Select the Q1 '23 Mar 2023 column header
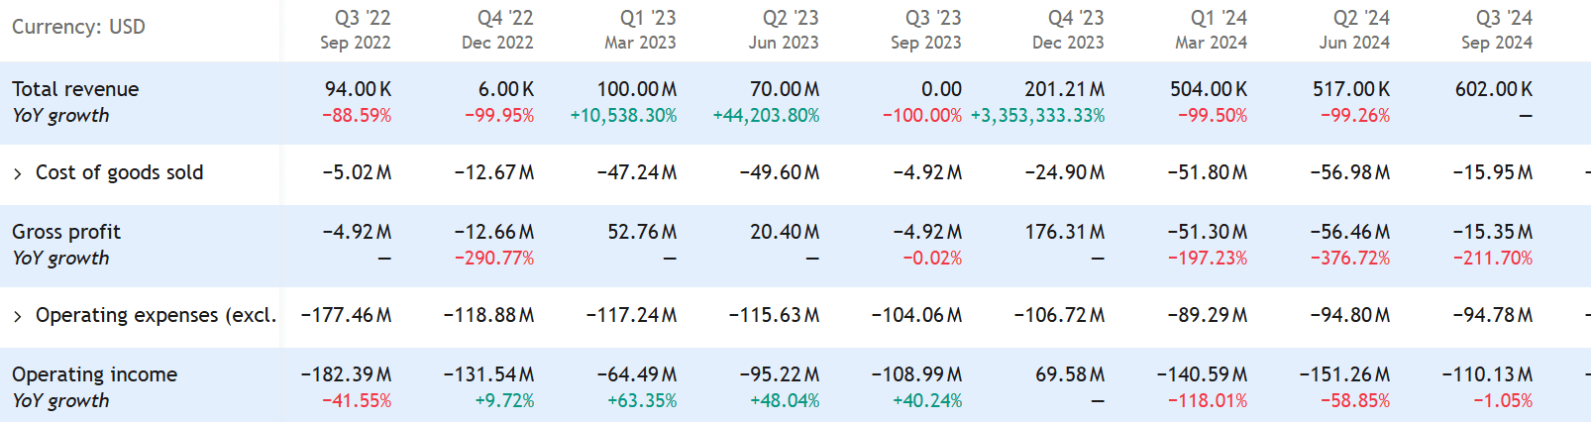 641,30
